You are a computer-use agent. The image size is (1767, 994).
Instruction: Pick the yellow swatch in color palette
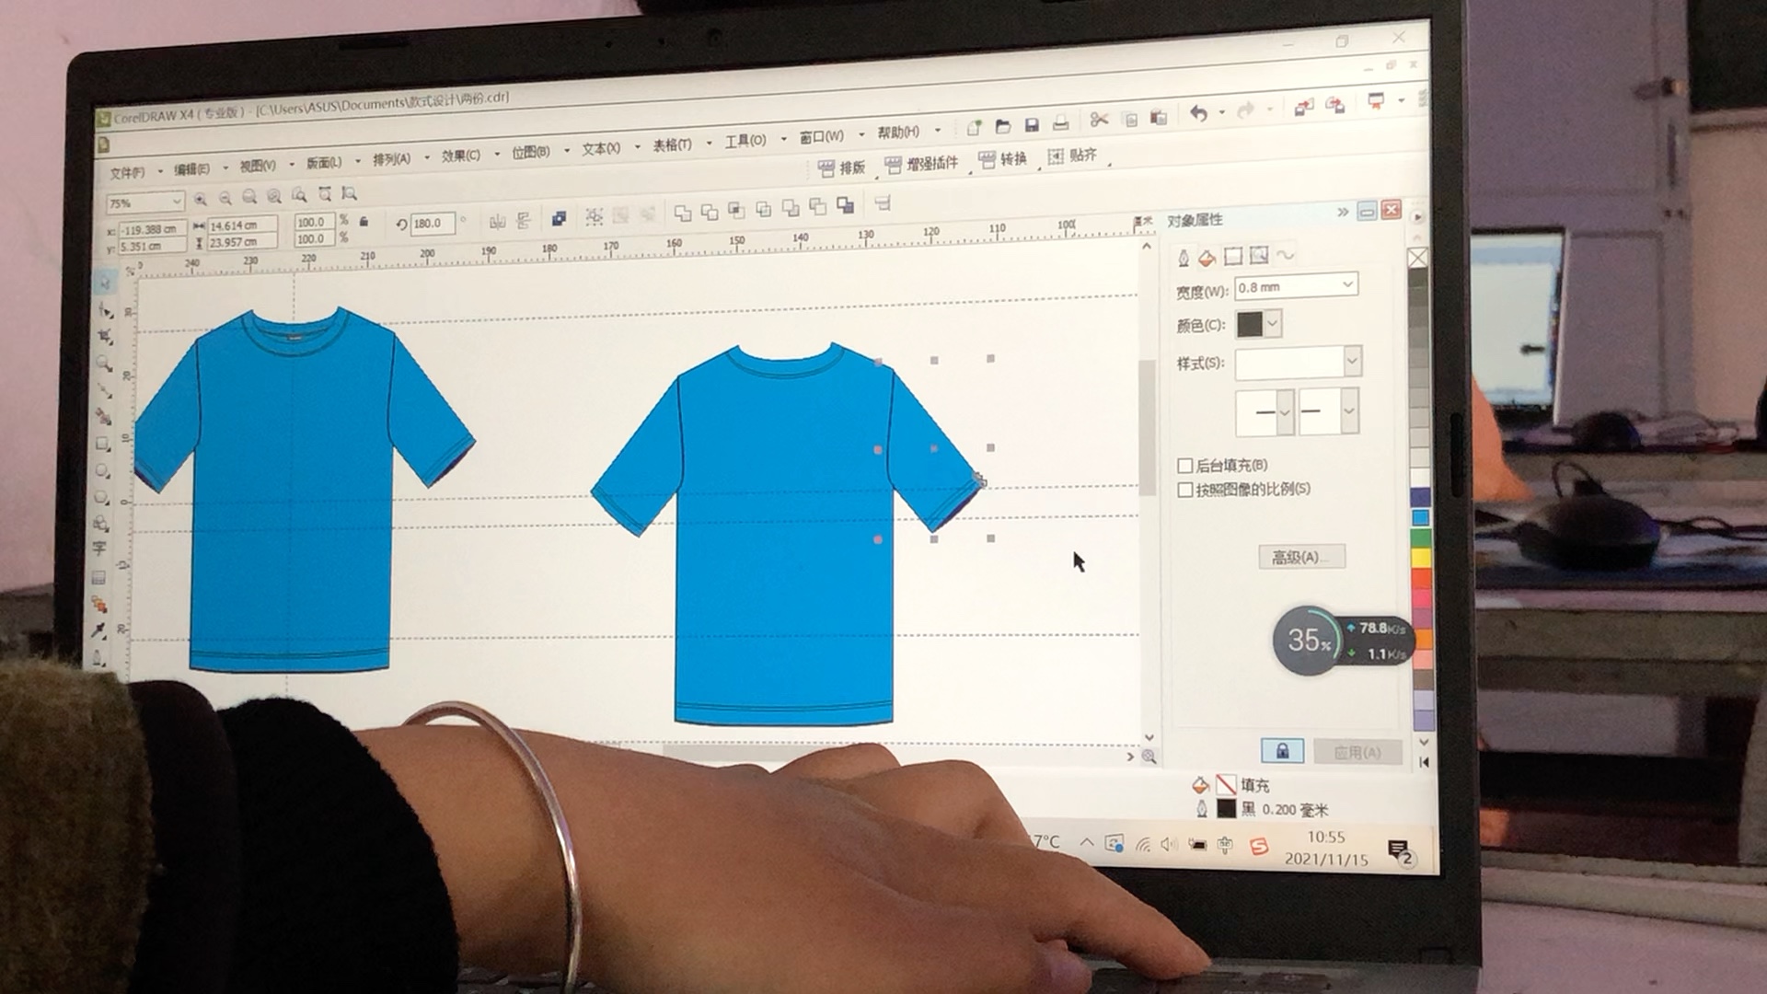point(1421,558)
